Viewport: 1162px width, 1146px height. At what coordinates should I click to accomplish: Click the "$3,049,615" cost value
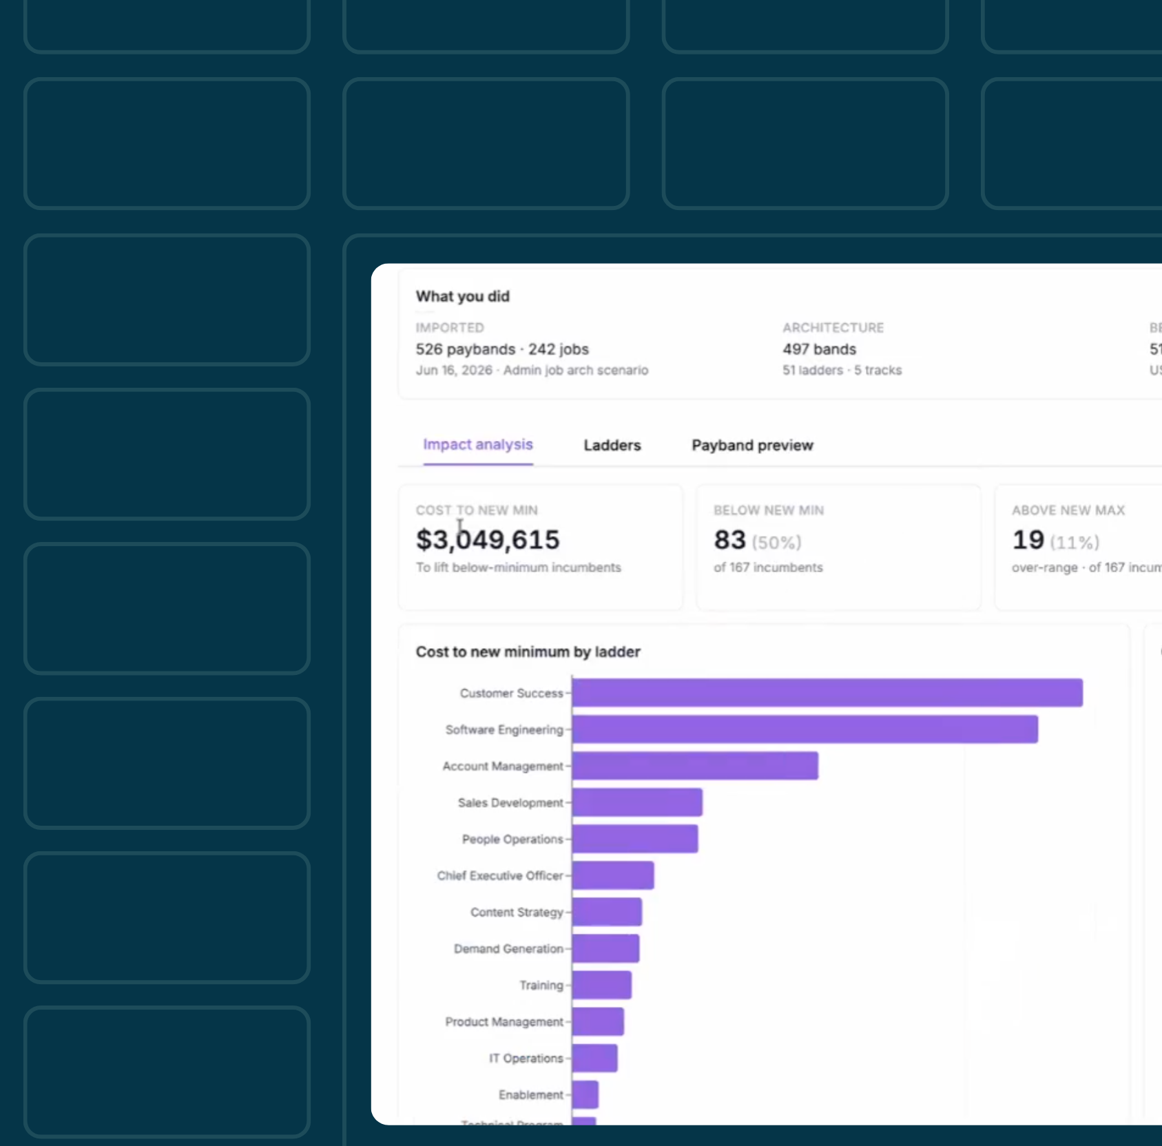click(488, 540)
